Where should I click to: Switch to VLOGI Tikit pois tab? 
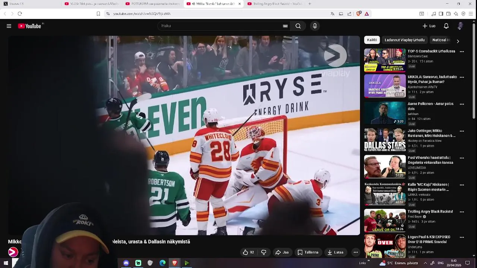91,4
